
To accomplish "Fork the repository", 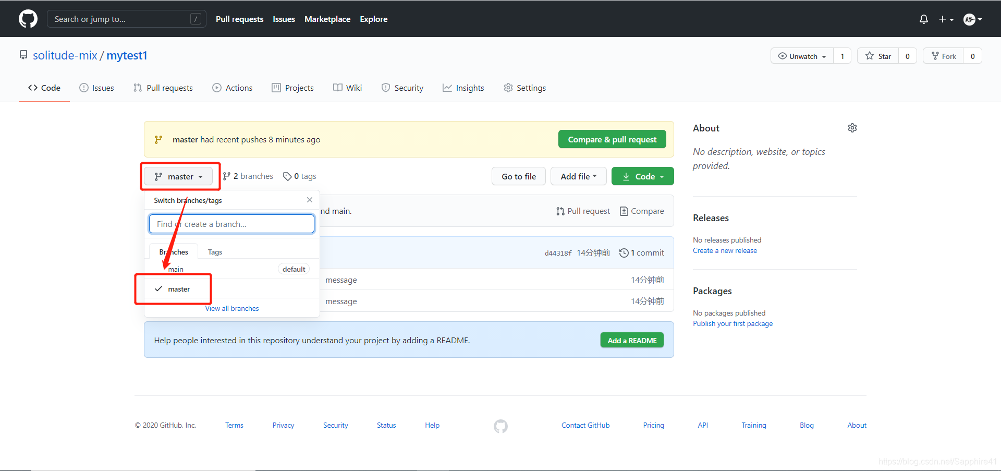I will point(944,56).
